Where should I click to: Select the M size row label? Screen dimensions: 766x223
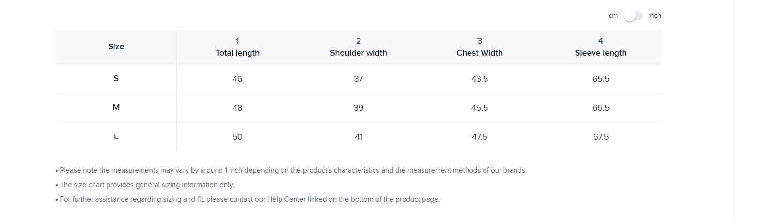click(x=116, y=107)
